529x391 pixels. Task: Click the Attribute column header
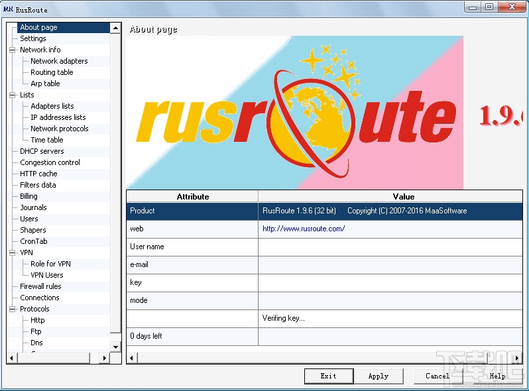point(193,197)
